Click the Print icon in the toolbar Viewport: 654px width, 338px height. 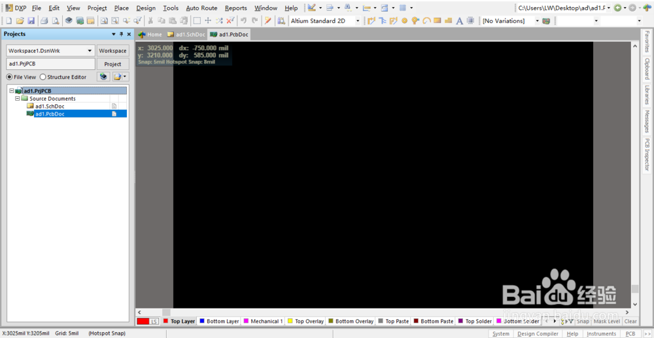44,21
